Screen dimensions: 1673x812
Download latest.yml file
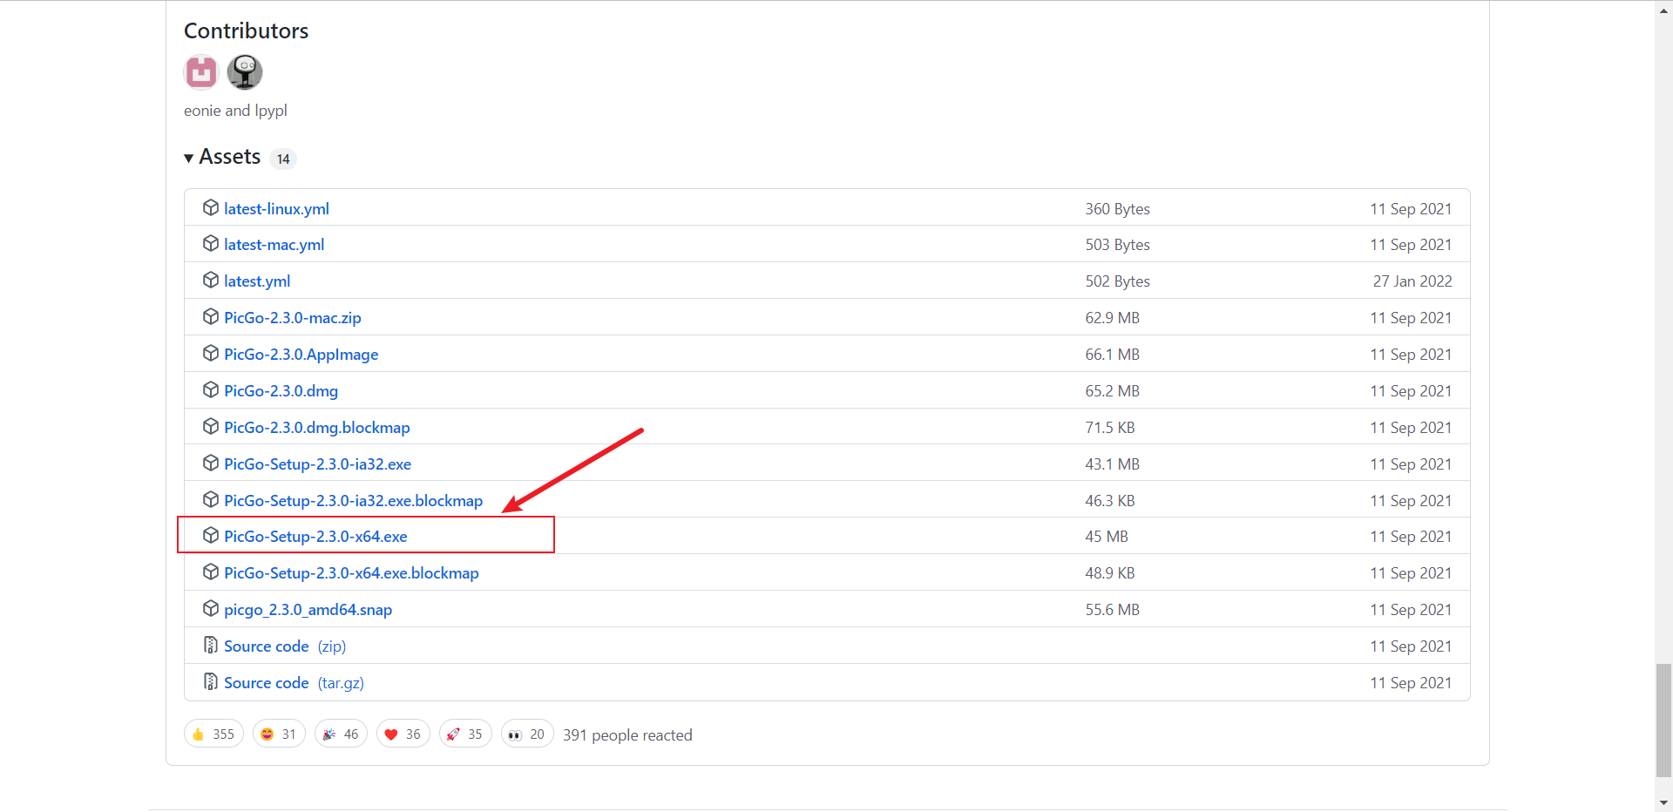coord(257,281)
